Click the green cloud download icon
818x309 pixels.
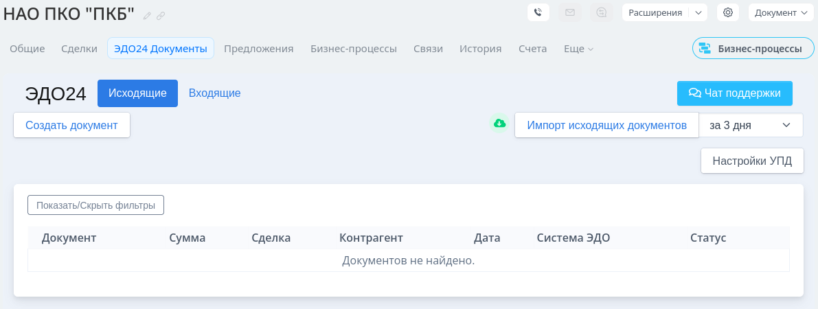(499, 124)
